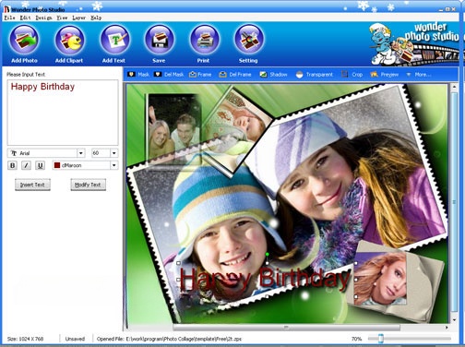The width and height of the screenshot is (465, 347).
Task: Click the Save floppy disk icon
Action: [x=159, y=40]
